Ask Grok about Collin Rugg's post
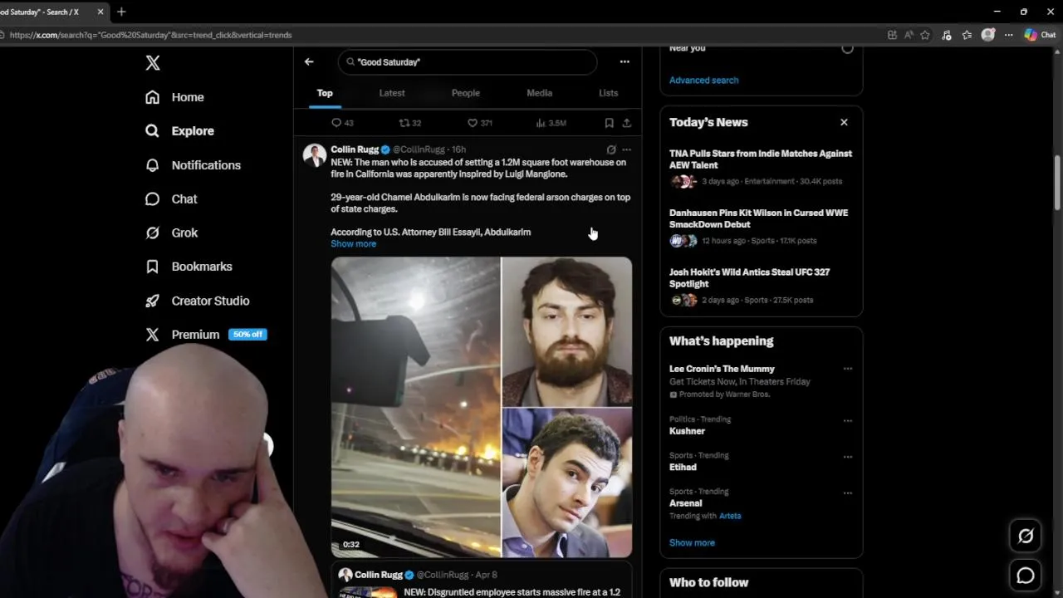This screenshot has height=598, width=1063. coord(611,149)
